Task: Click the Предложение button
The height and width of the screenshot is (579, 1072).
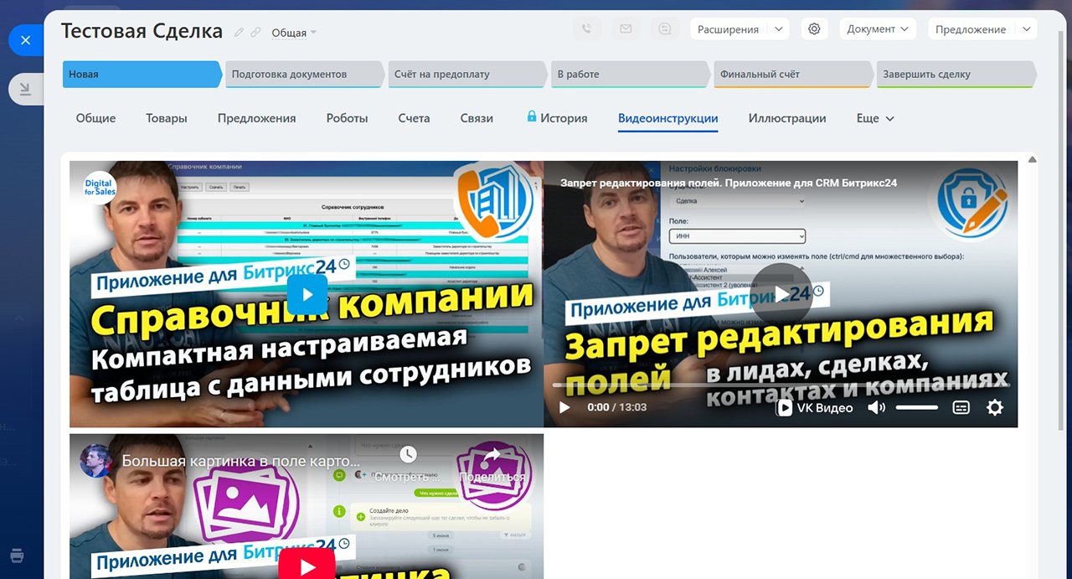Action: (x=971, y=28)
